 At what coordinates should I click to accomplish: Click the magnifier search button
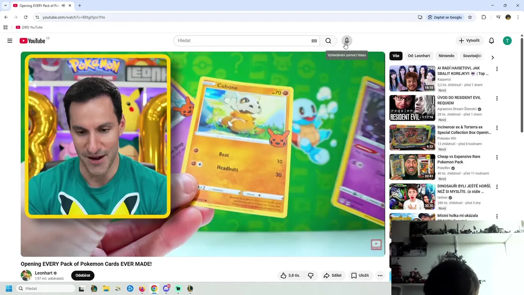328,41
